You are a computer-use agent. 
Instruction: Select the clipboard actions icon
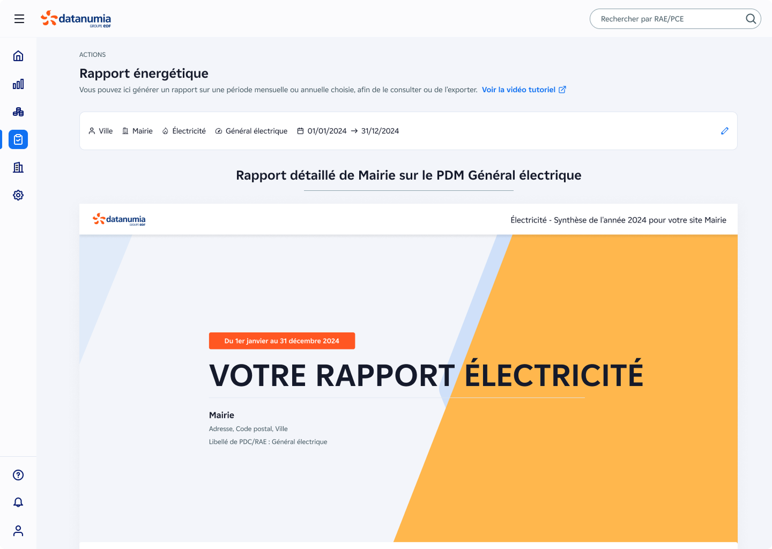(x=18, y=139)
